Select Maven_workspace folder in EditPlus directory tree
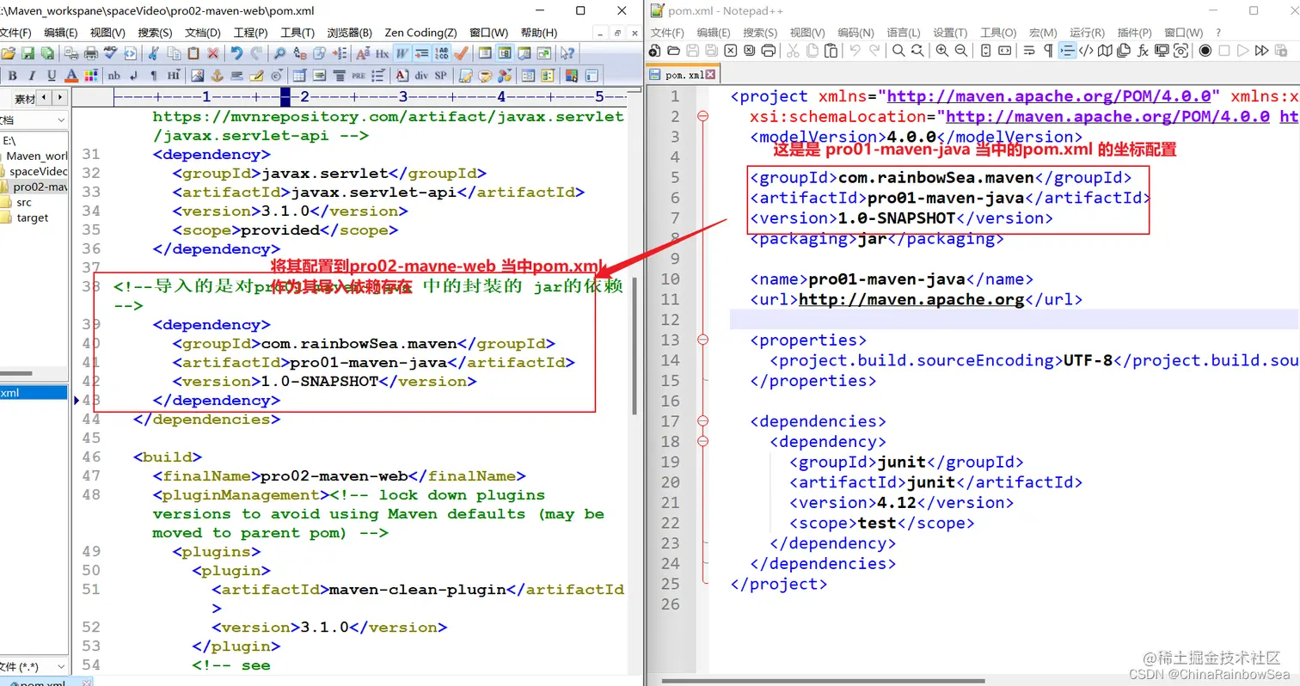Viewport: 1300px width, 686px height. click(x=37, y=156)
